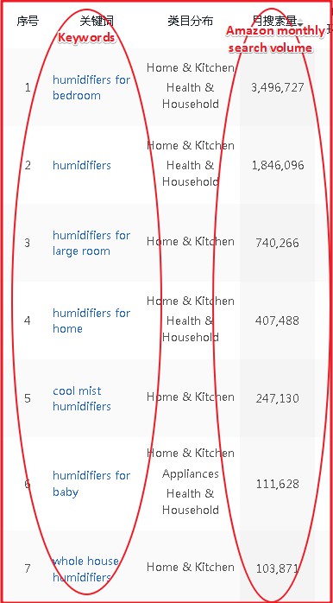Click the 关键词 column header
The width and height of the screenshot is (333, 603).
(97, 21)
